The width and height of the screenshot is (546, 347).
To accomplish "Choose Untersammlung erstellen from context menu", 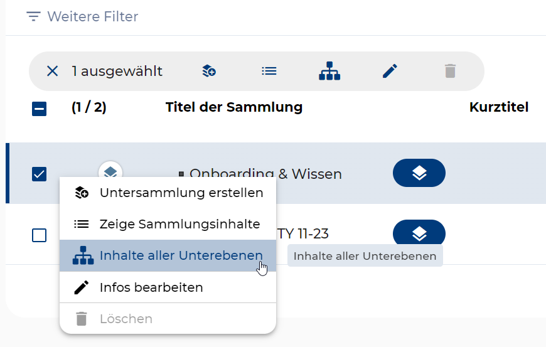I will click(181, 193).
